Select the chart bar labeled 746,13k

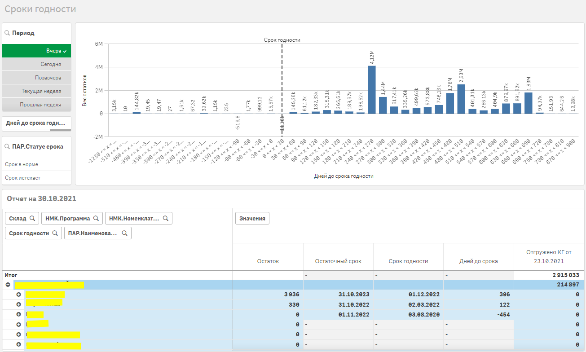[439, 110]
